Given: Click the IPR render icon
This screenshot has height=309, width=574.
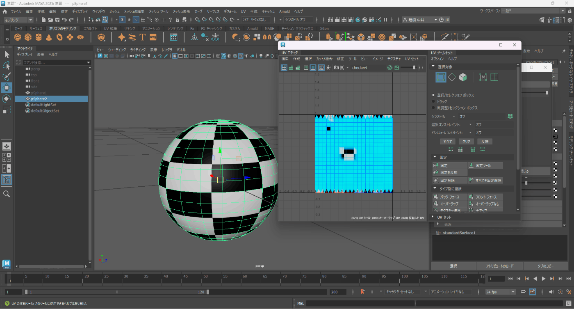Looking at the screenshot, I should pos(344,20).
